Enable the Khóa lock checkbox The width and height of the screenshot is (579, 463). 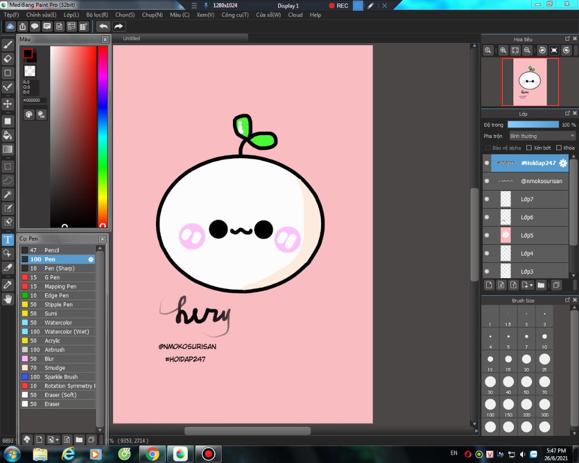point(559,148)
